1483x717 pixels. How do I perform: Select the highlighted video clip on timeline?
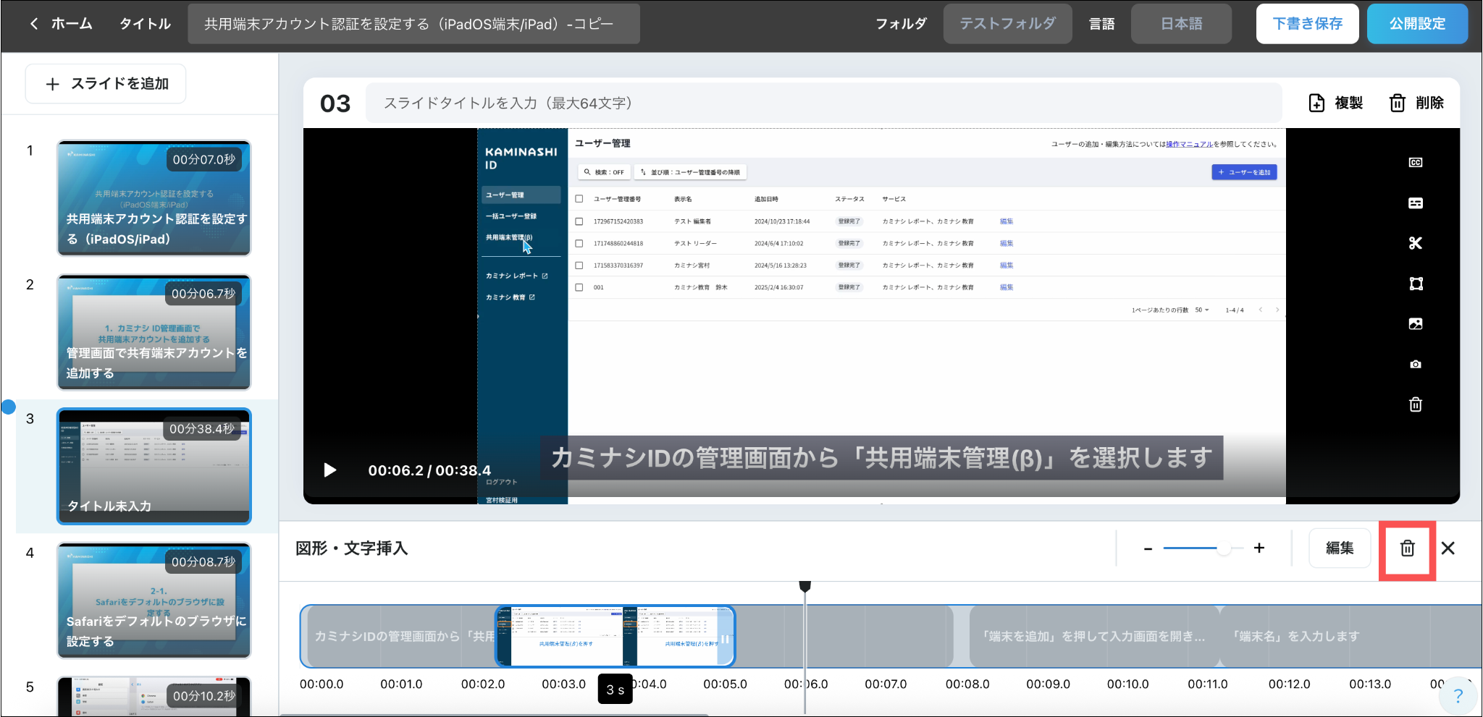tap(616, 636)
